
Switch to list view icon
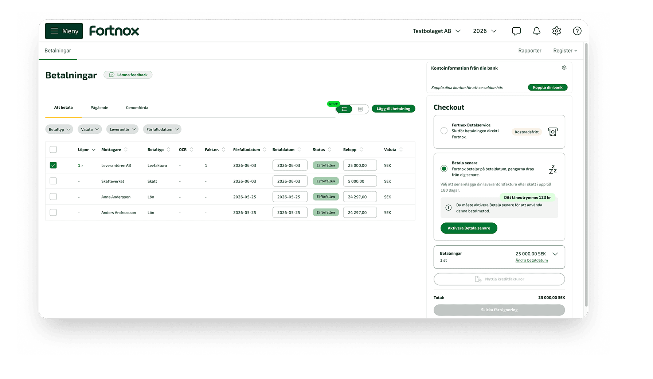pyautogui.click(x=344, y=109)
